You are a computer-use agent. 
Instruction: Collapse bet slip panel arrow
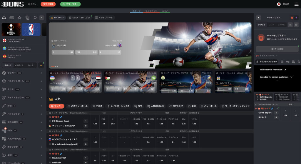pyautogui.click(x=258, y=18)
